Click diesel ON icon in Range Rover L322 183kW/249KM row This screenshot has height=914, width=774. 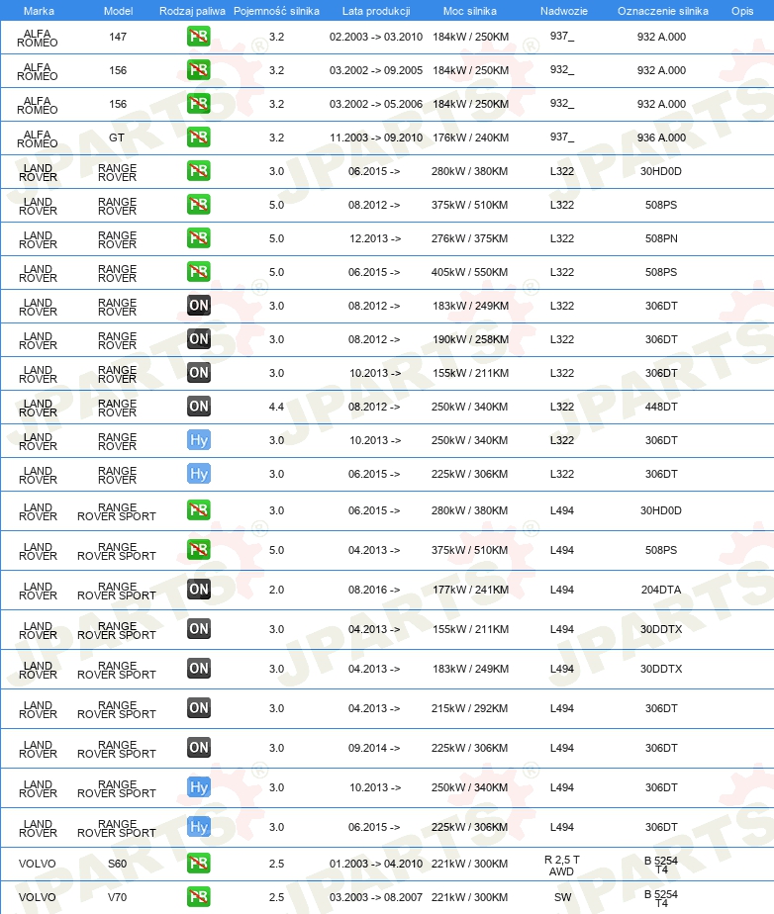198,306
